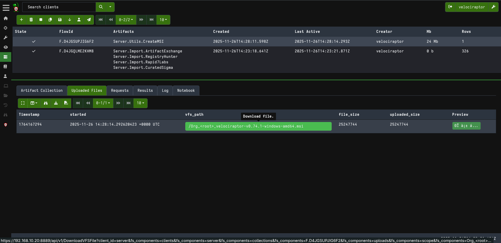Click the binoculars icon in uploads toolbar
501x243 pixels.
tap(46, 103)
